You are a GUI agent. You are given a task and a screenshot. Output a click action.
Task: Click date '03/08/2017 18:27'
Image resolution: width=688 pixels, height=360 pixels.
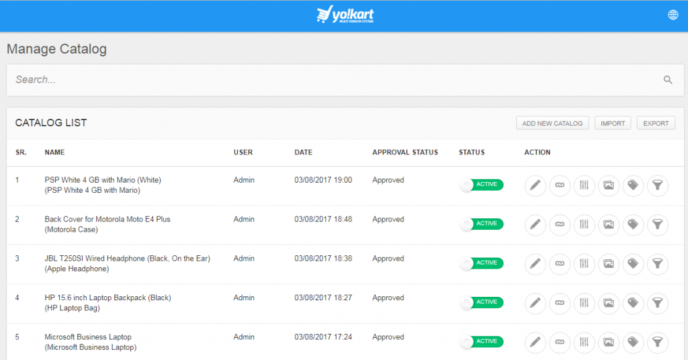tap(323, 298)
